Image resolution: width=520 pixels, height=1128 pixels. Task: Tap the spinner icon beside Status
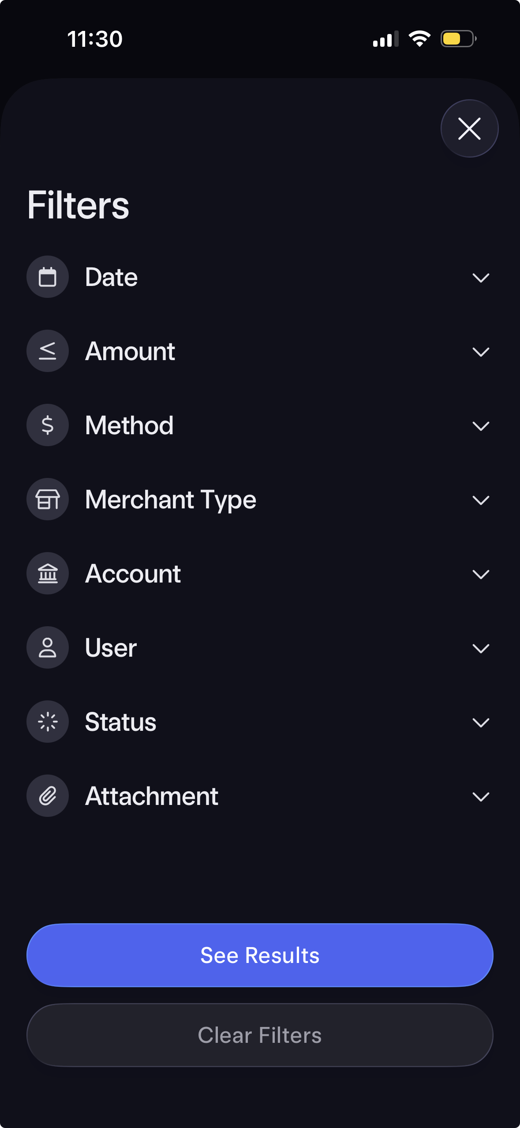[x=48, y=722]
